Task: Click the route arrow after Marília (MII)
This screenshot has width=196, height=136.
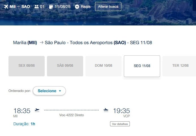Action: tap(42, 43)
